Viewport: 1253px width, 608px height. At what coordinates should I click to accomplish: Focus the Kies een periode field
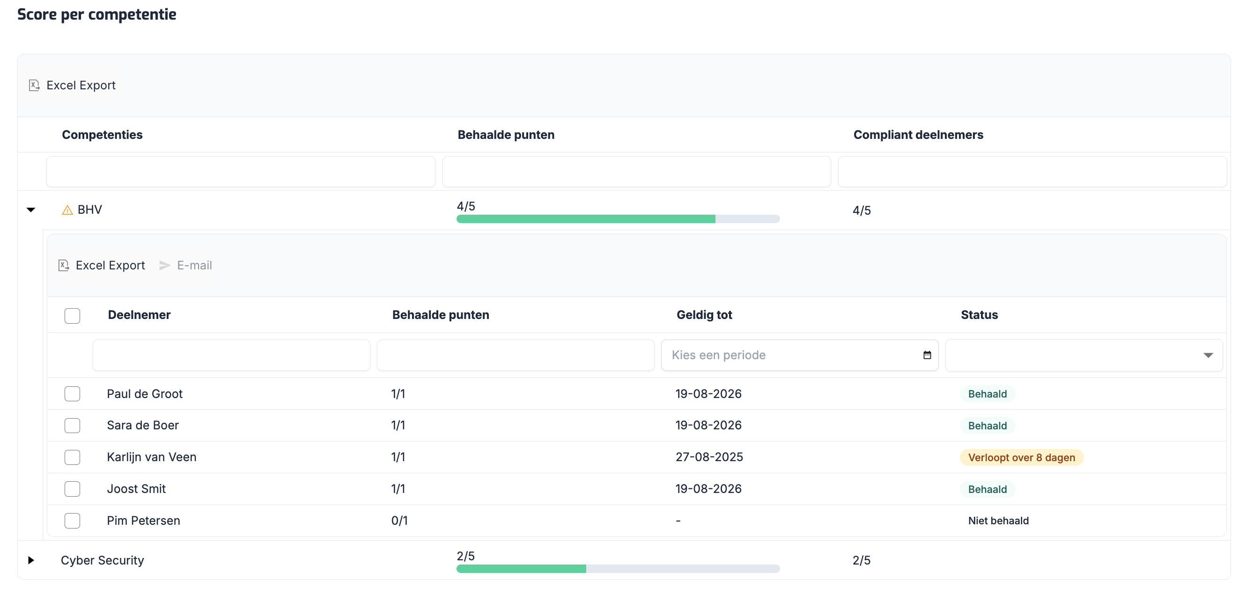click(x=788, y=355)
